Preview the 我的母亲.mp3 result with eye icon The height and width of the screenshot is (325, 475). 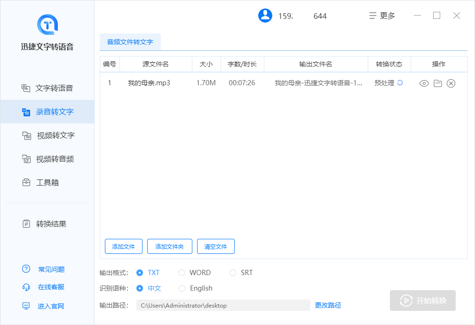point(424,83)
